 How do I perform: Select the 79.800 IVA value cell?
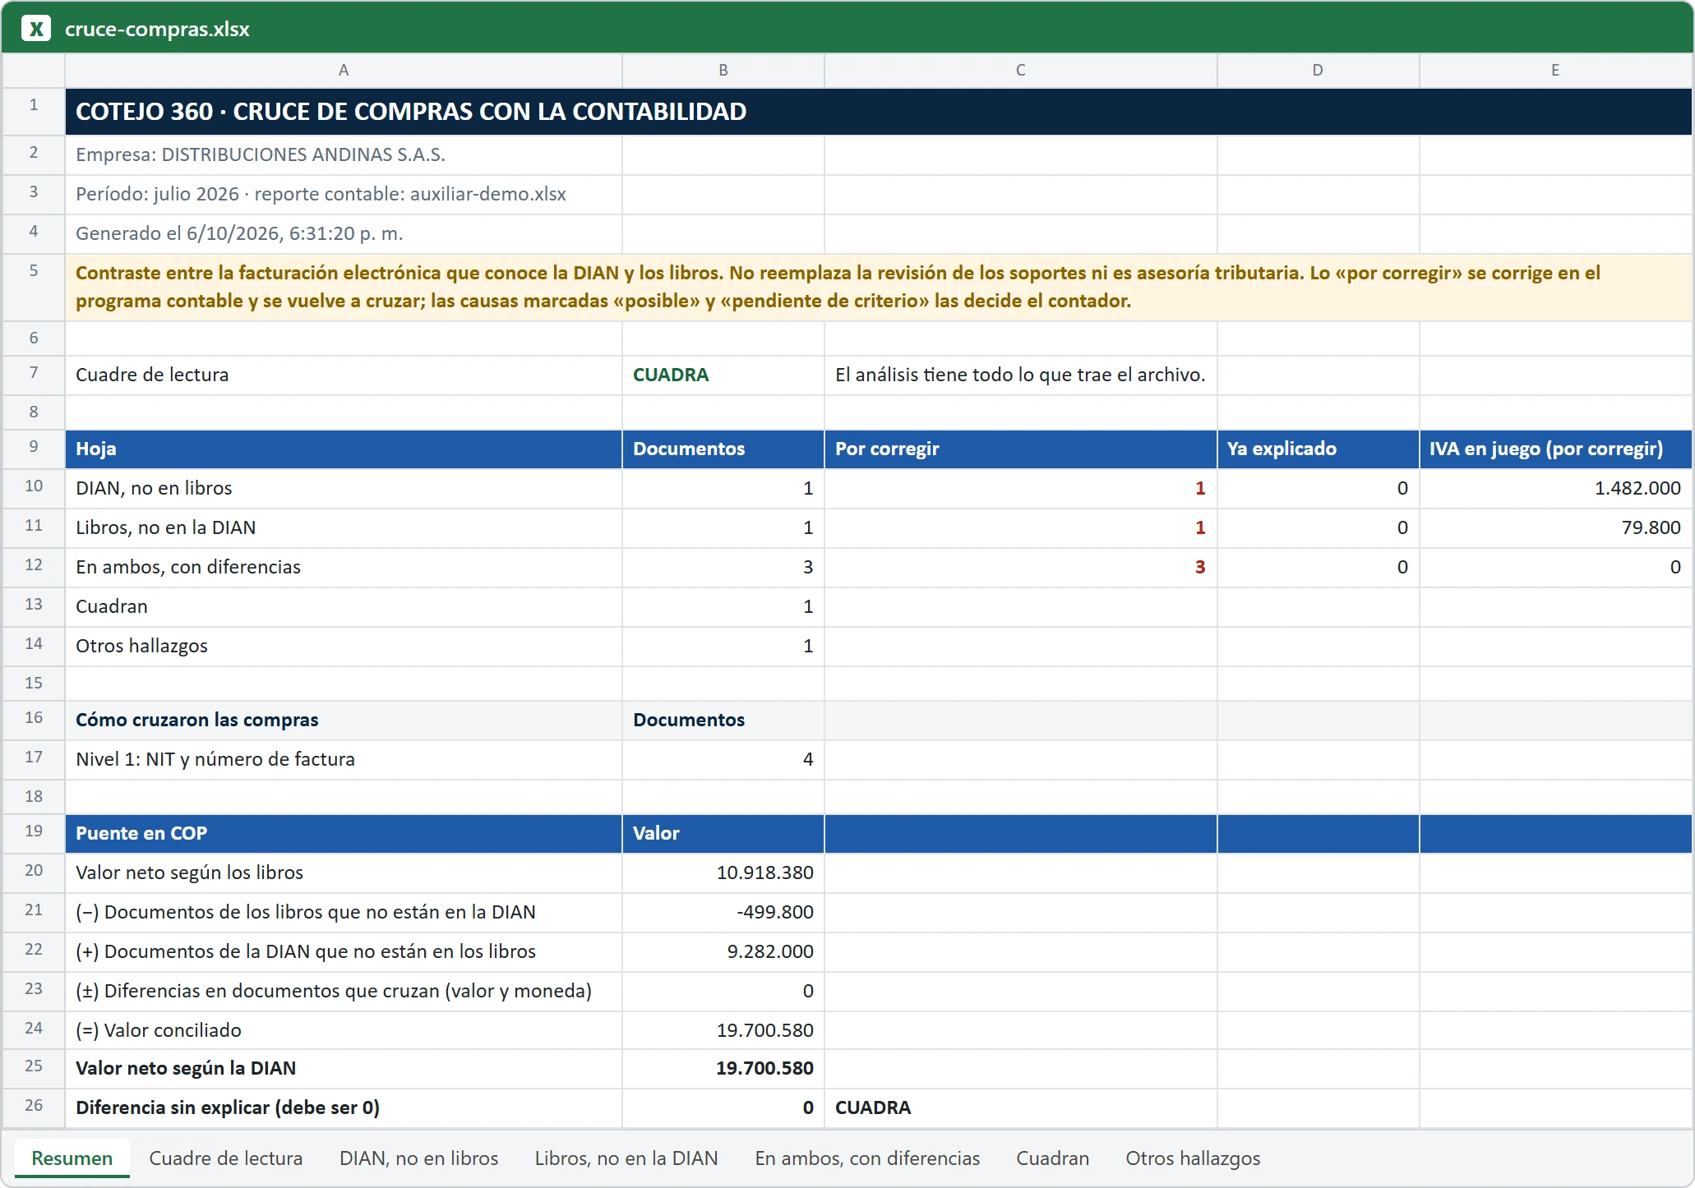pyautogui.click(x=1555, y=527)
